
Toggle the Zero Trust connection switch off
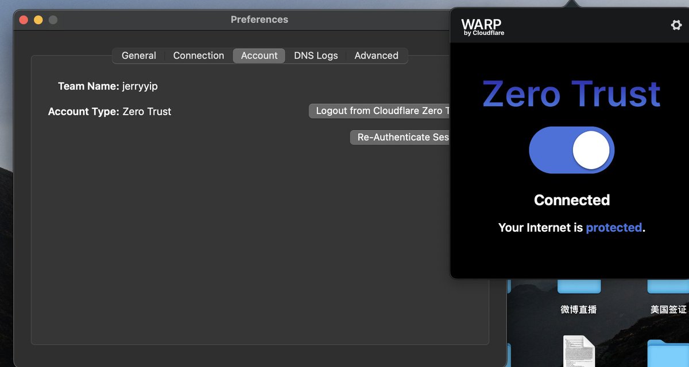pyautogui.click(x=571, y=150)
